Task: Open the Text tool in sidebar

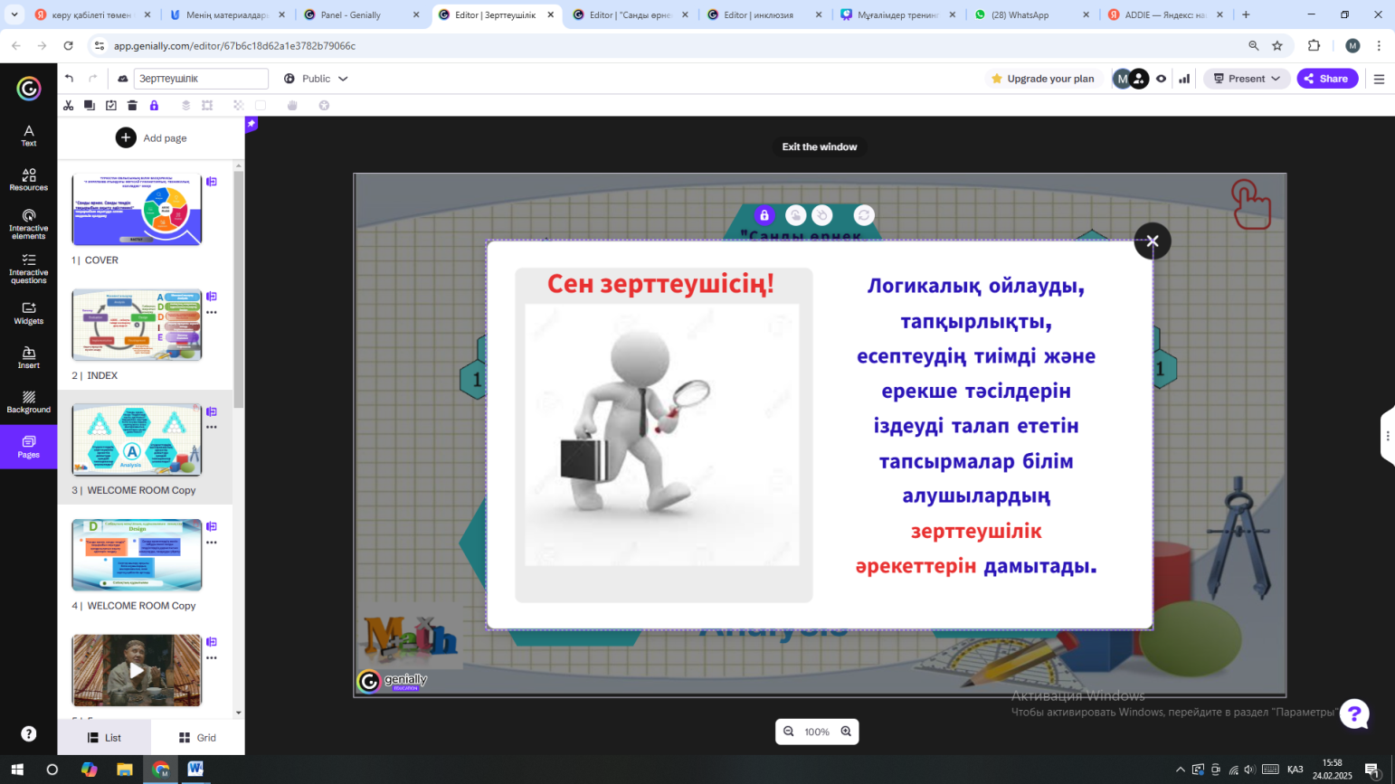Action: point(29,136)
